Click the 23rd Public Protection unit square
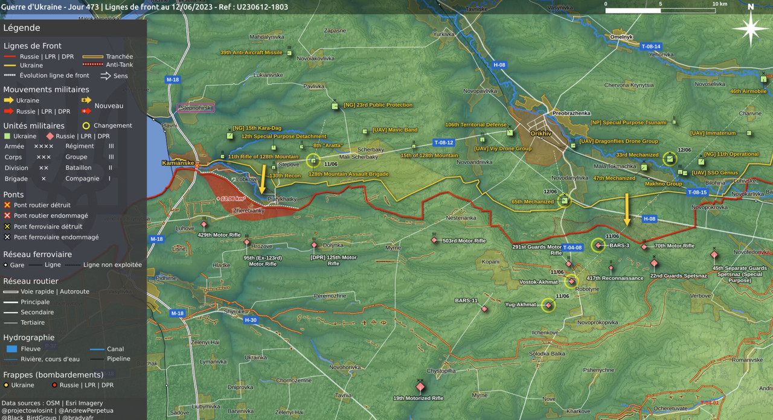Image resolution: width=773 pixels, height=420 pixels. point(335,106)
